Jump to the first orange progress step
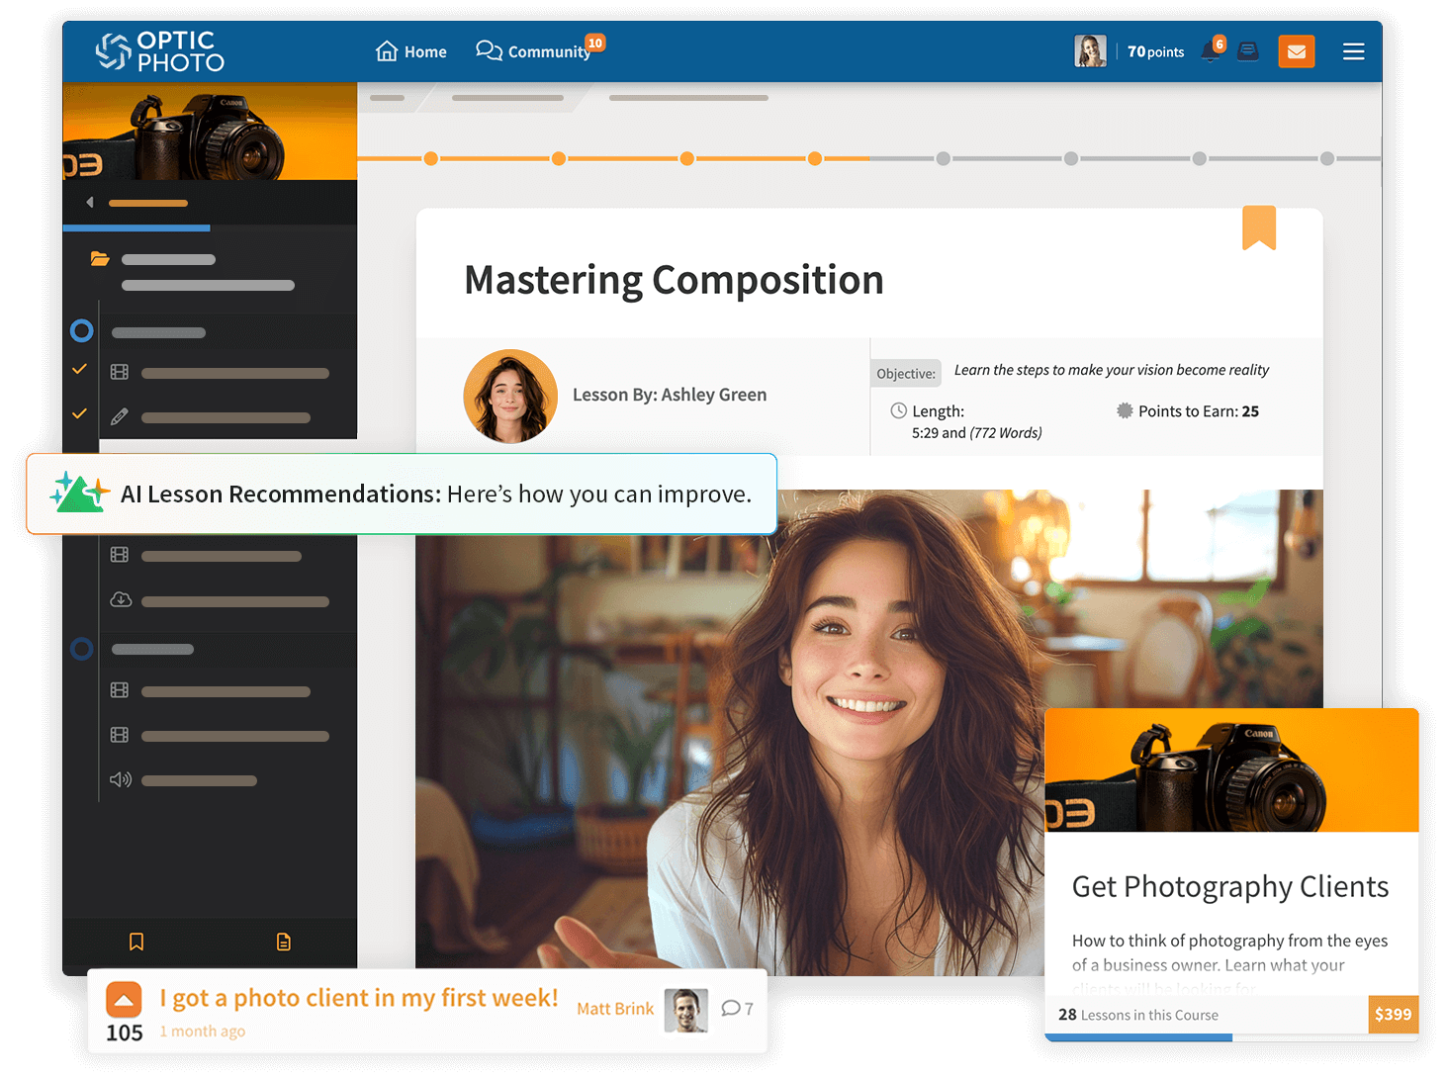This screenshot has width=1446, height=1080. click(431, 158)
